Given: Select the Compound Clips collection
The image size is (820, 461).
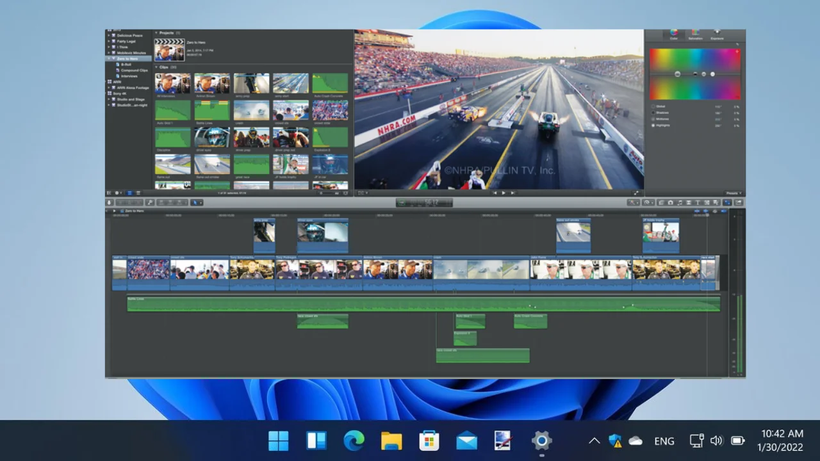Looking at the screenshot, I should coord(132,70).
